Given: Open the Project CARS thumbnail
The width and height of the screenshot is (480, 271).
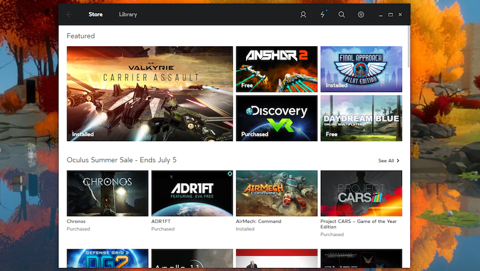Looking at the screenshot, I should (361, 193).
